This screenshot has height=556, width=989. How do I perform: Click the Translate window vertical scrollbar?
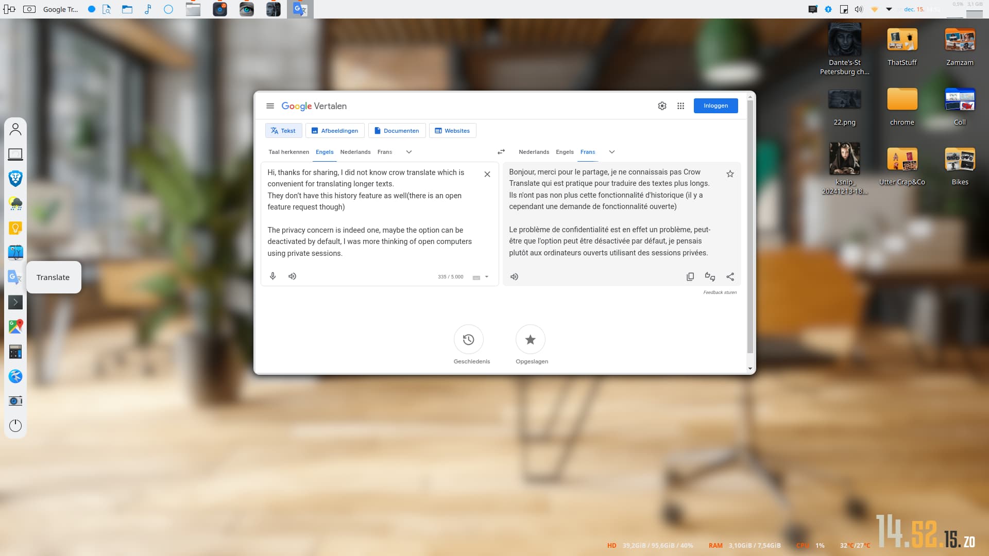(750, 227)
